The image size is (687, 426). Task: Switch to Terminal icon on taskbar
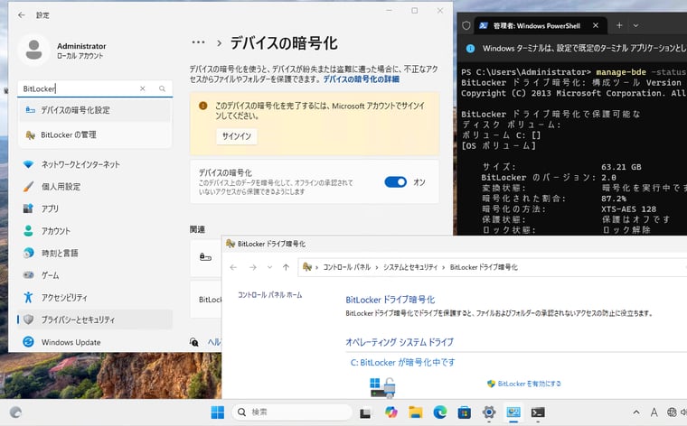point(538,412)
